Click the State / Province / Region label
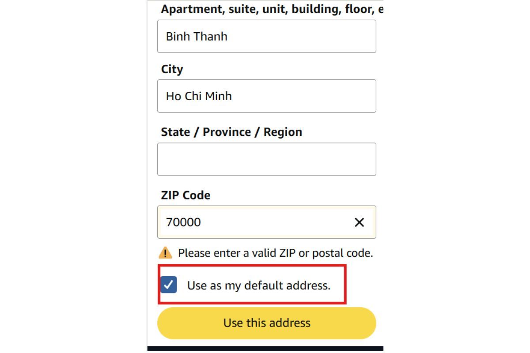This screenshot has width=530, height=353. tap(231, 132)
